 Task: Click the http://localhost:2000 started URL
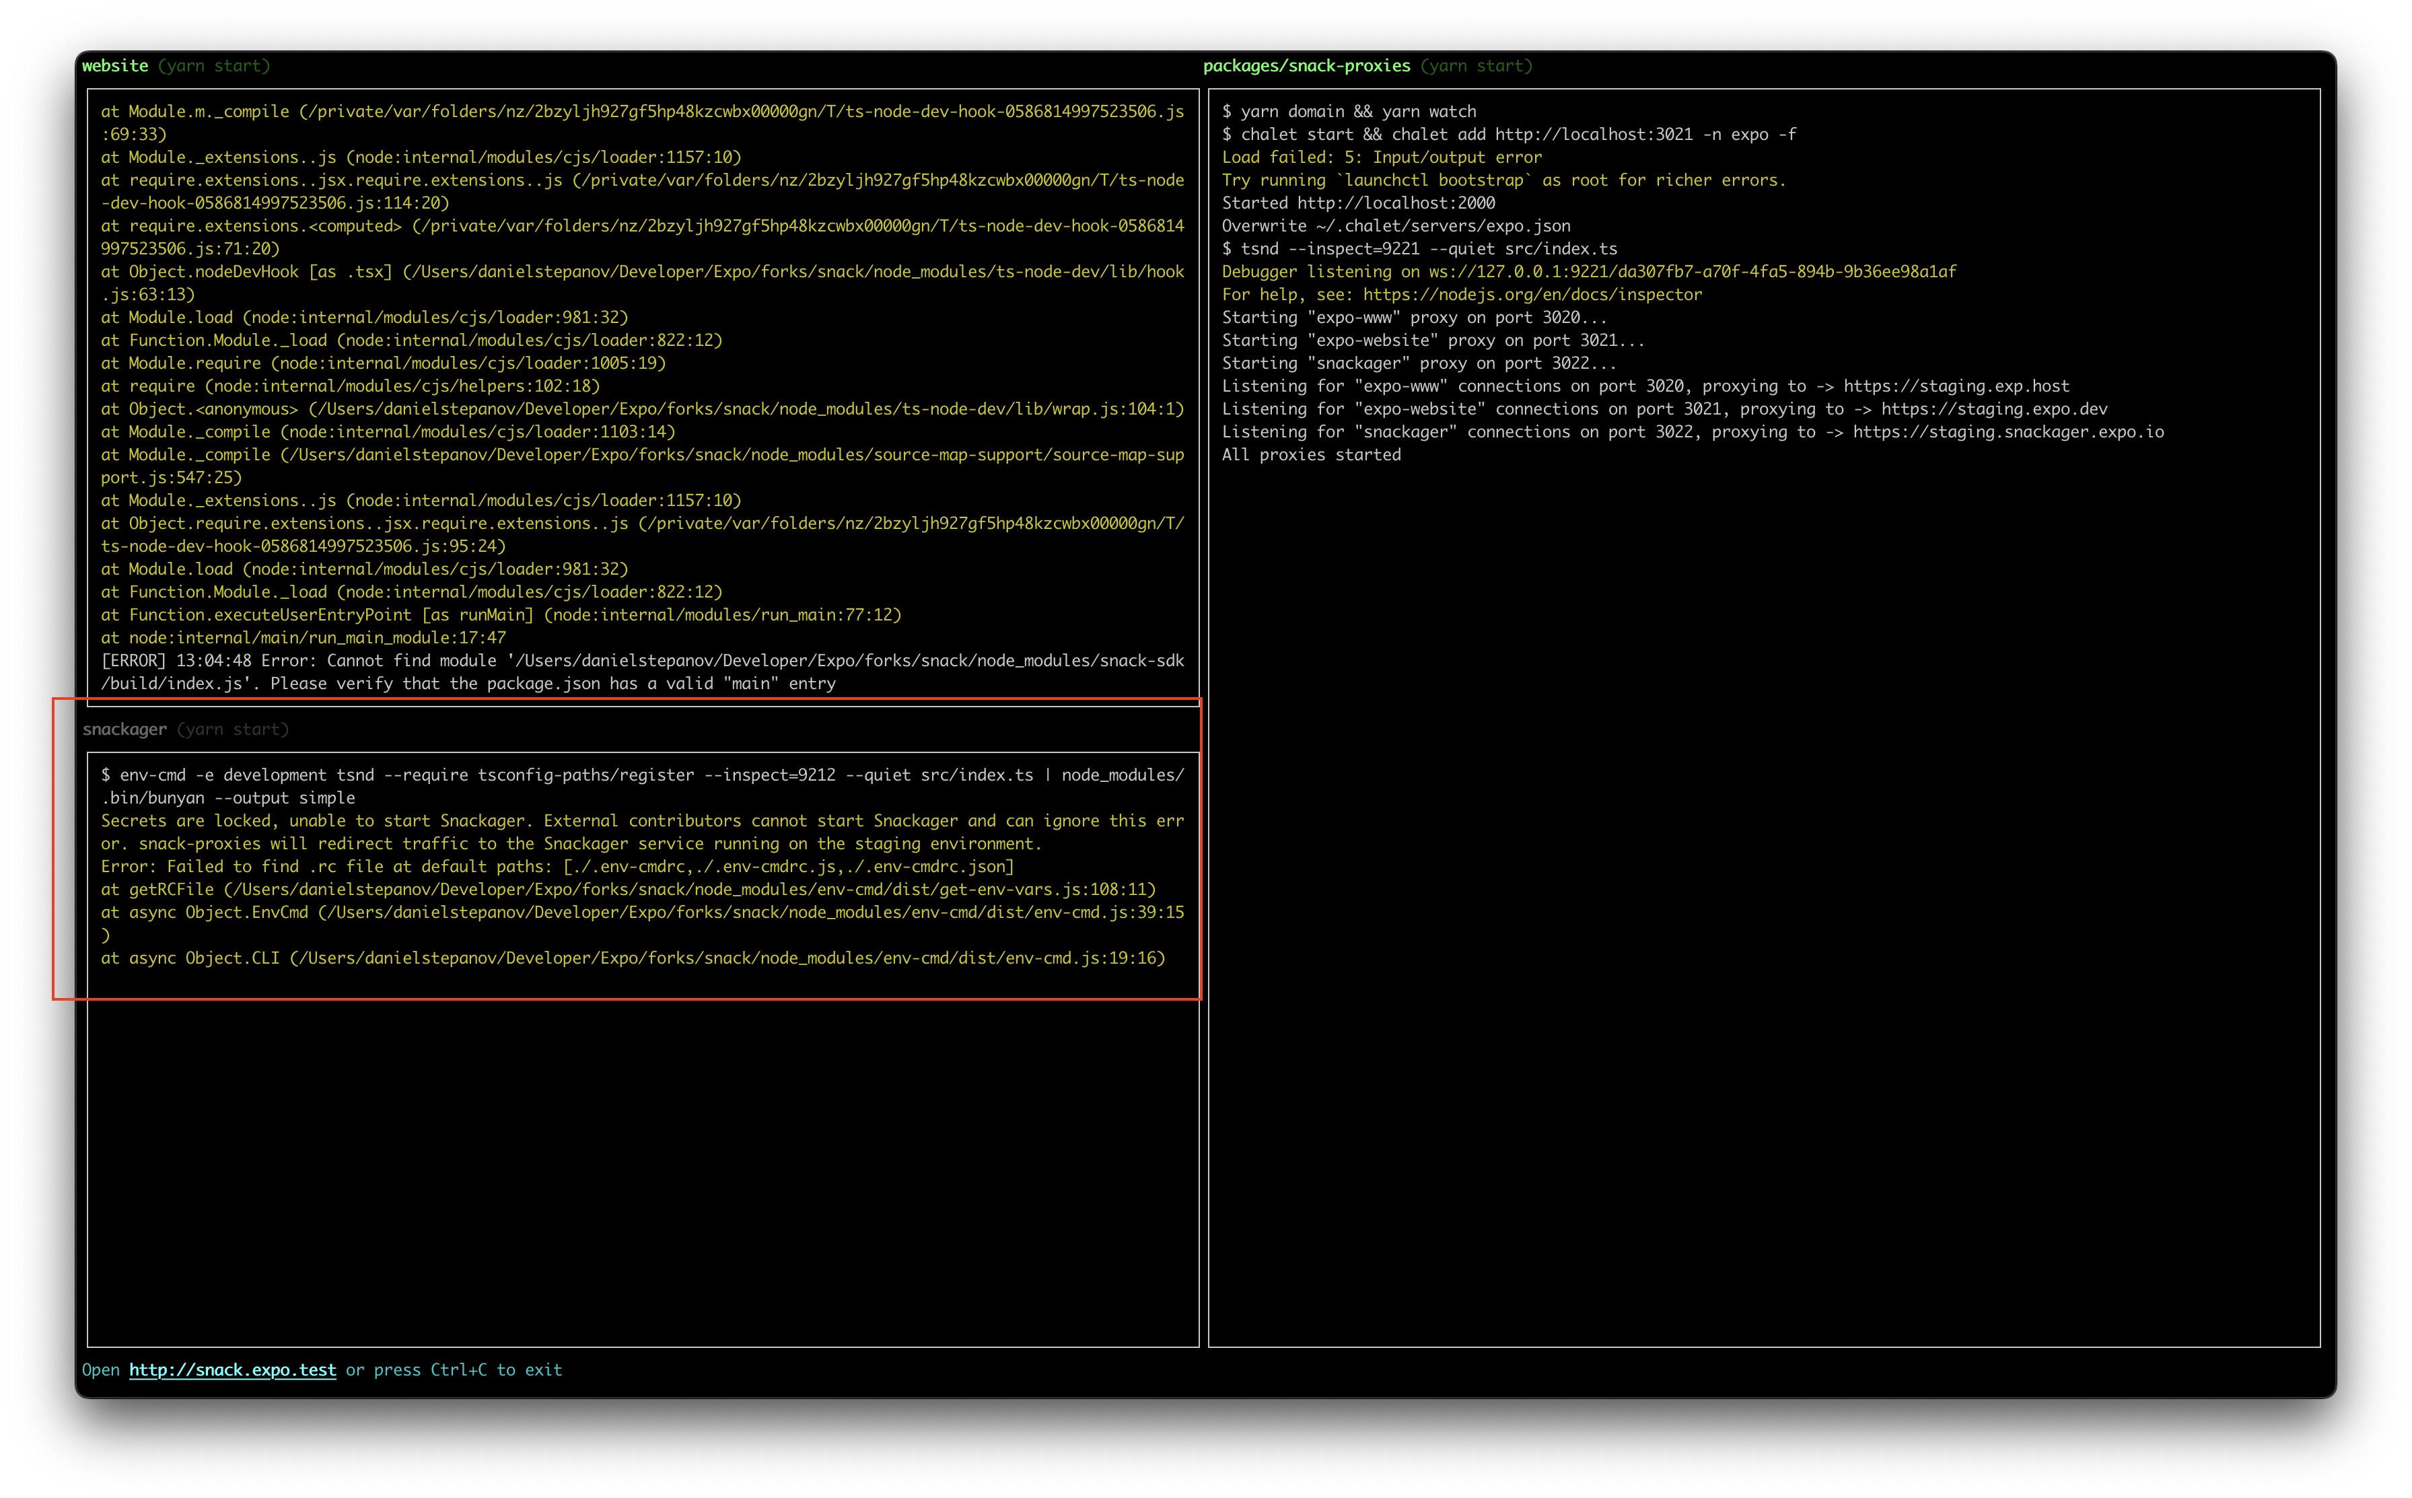click(x=1396, y=203)
